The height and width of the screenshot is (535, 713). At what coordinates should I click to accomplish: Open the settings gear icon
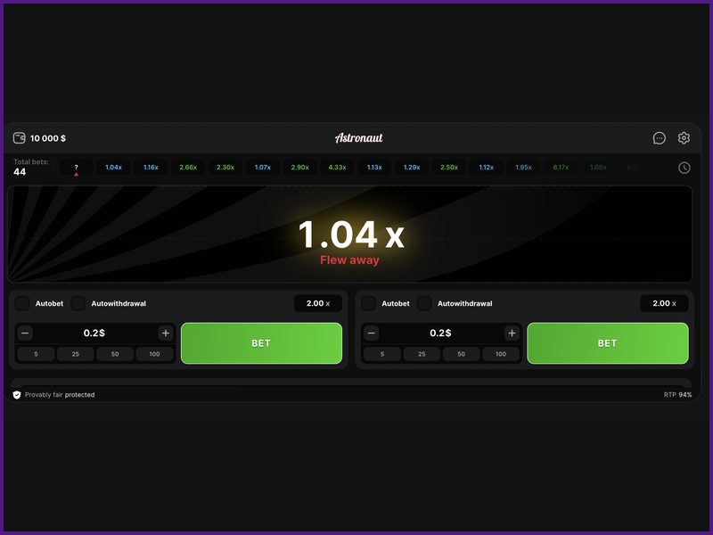click(x=684, y=138)
